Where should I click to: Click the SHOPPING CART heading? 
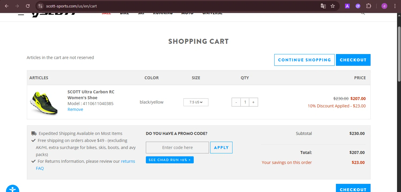[198, 41]
